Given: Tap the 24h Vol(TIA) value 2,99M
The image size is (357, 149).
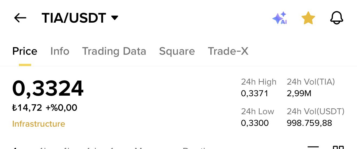Looking at the screenshot, I should point(299,93).
